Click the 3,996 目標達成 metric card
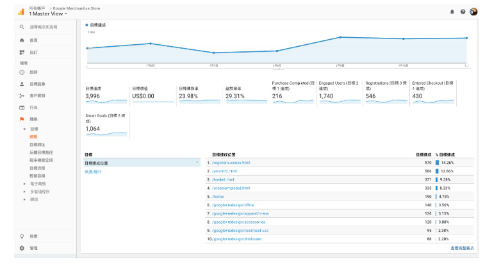This screenshot has width=485, height=264. [106, 95]
